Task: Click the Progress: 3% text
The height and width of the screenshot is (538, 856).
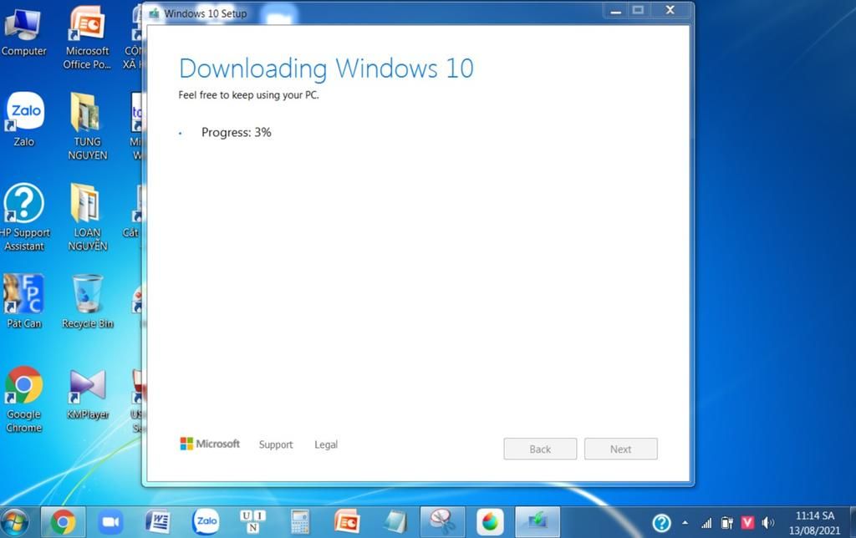Action: click(x=237, y=132)
